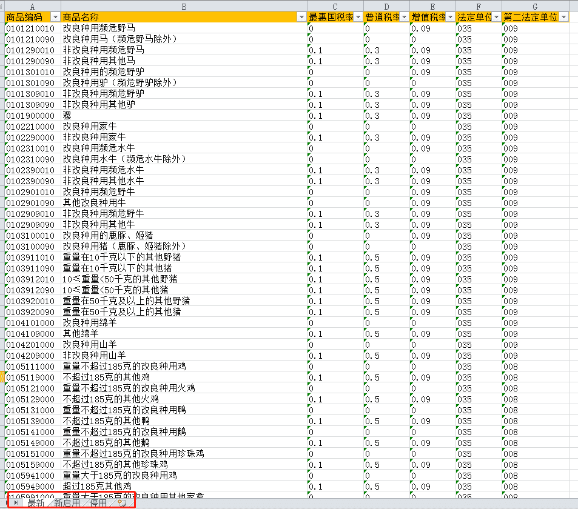Switch to the 新启用 sheet tab
The width and height of the screenshot is (578, 509).
point(67,502)
